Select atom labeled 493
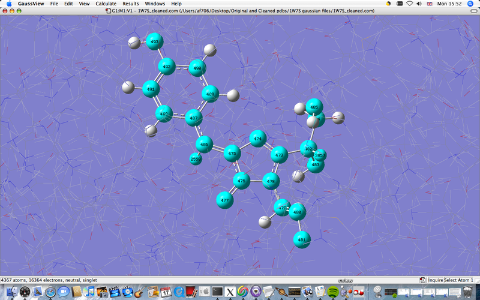The width and height of the screenshot is (480, 300). pyautogui.click(x=155, y=41)
